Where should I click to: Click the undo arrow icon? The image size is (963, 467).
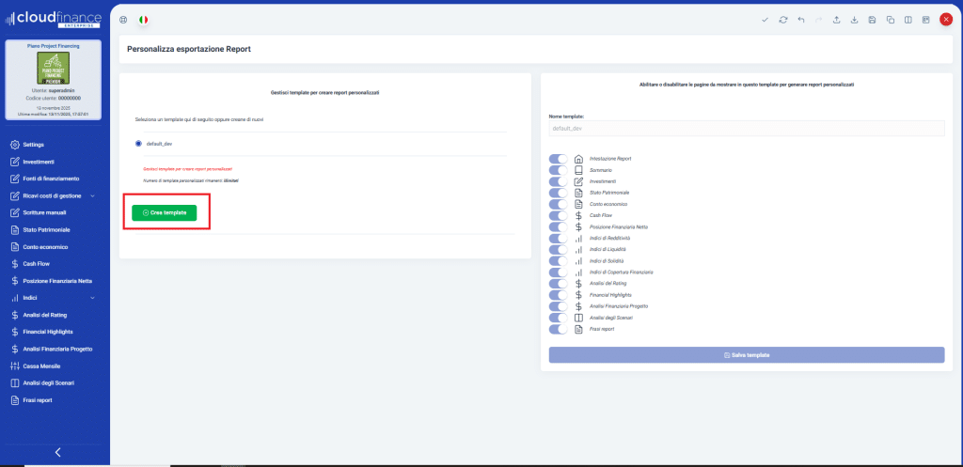pos(800,19)
